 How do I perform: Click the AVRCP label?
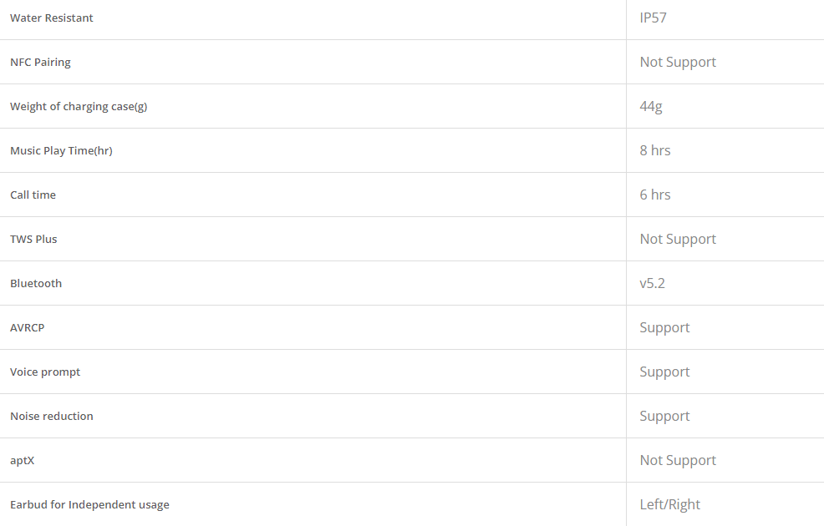pyautogui.click(x=28, y=327)
